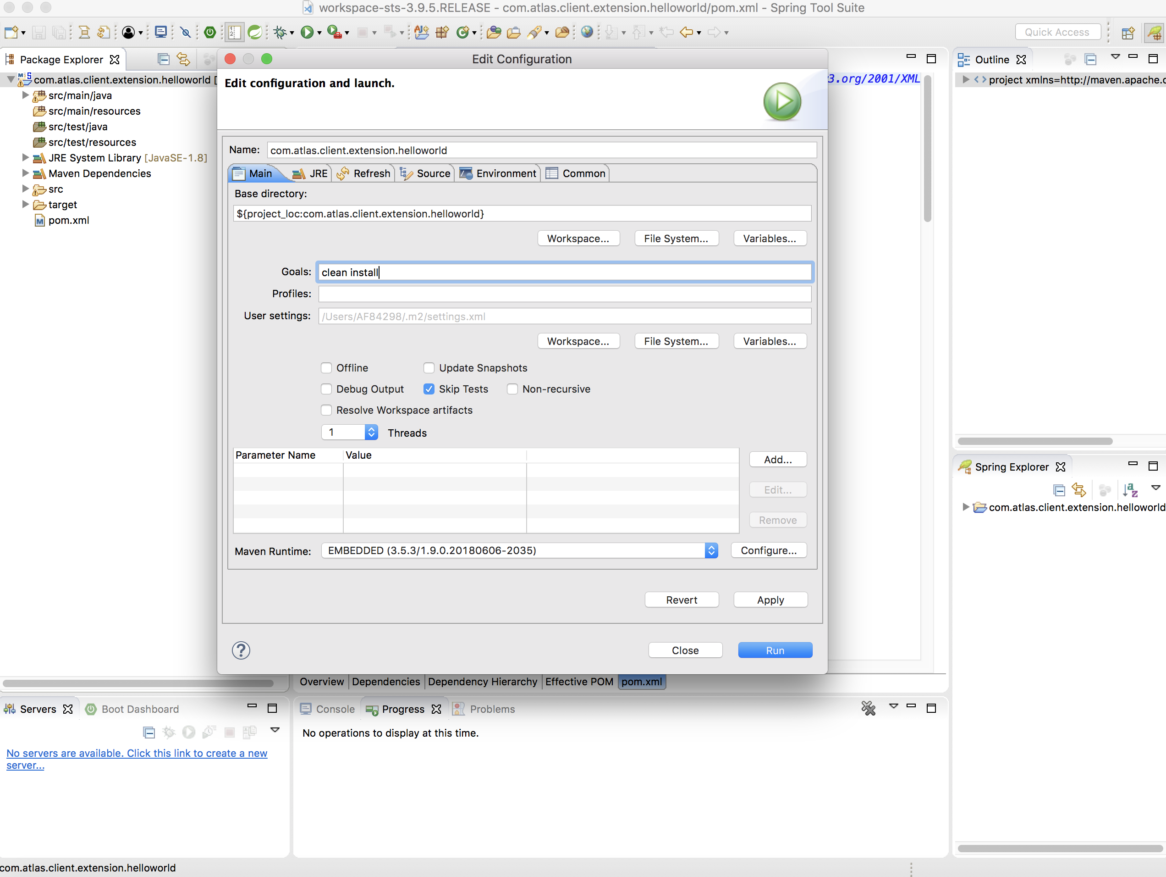Expand the src folder arrow in Package Explorer

click(x=25, y=189)
